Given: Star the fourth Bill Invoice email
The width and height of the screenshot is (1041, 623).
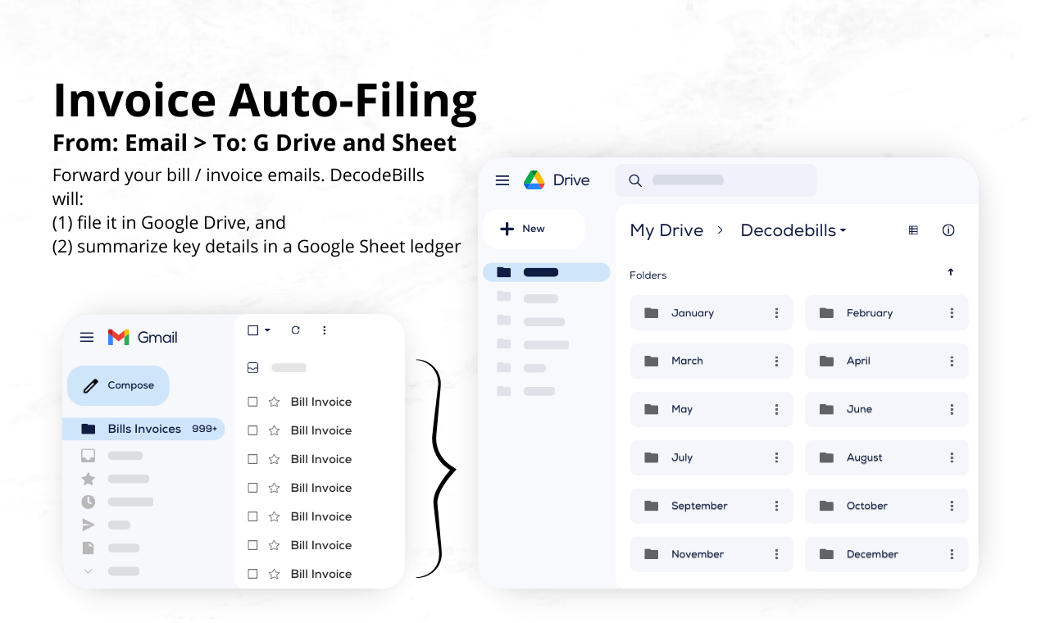Looking at the screenshot, I should (x=275, y=488).
